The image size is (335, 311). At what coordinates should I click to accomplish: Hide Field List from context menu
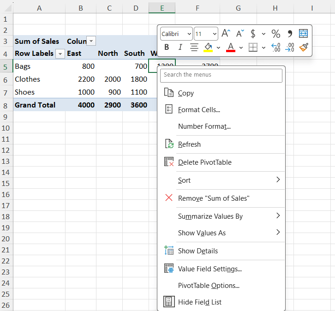(200, 302)
